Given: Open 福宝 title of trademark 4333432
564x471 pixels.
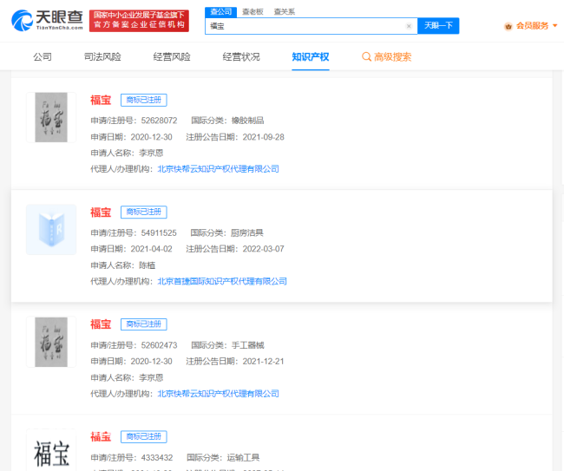Looking at the screenshot, I should pos(101,437).
